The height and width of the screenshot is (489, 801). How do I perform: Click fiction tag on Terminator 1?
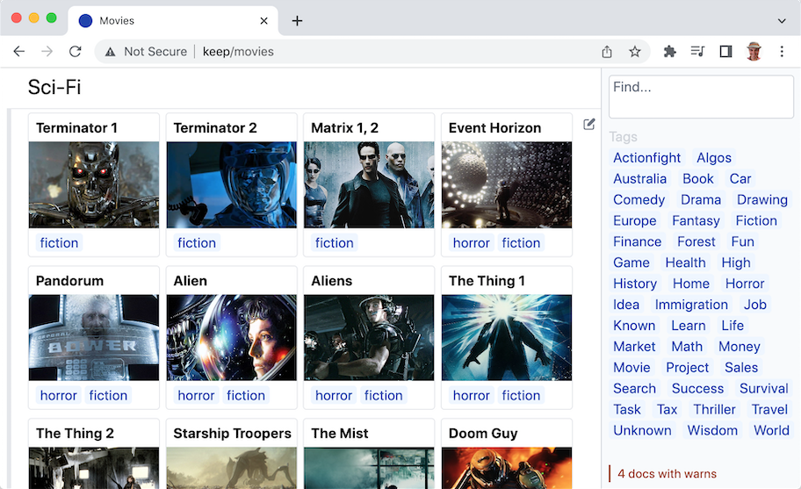[x=59, y=243]
